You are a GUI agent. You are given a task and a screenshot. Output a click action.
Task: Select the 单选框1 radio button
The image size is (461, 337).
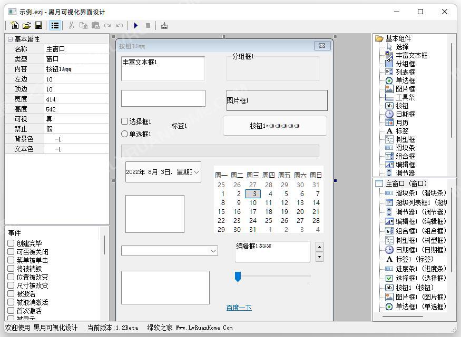click(x=125, y=134)
